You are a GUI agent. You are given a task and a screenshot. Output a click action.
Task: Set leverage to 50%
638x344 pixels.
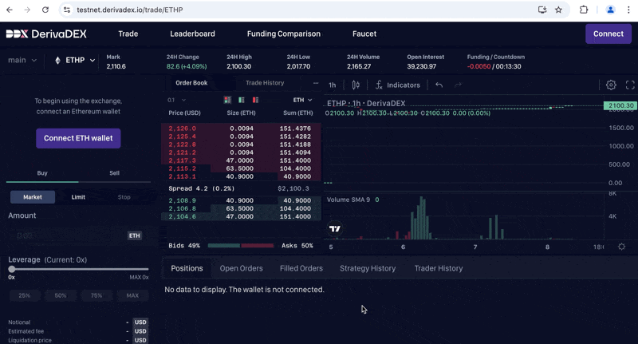(x=61, y=295)
